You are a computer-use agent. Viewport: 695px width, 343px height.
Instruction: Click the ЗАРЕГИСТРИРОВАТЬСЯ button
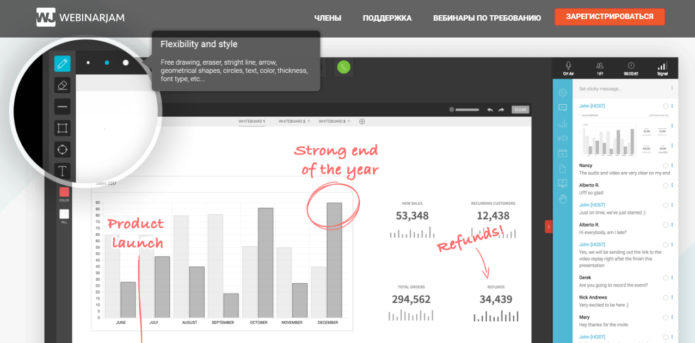(x=610, y=17)
